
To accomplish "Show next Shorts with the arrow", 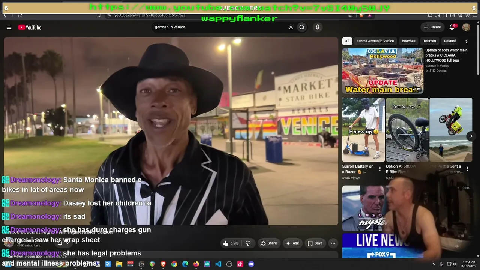I will tap(471, 136).
